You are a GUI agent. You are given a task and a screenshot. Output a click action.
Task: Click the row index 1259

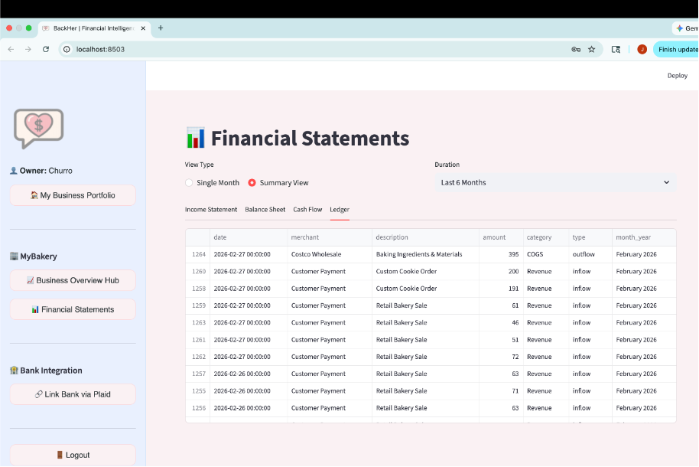[x=198, y=305]
